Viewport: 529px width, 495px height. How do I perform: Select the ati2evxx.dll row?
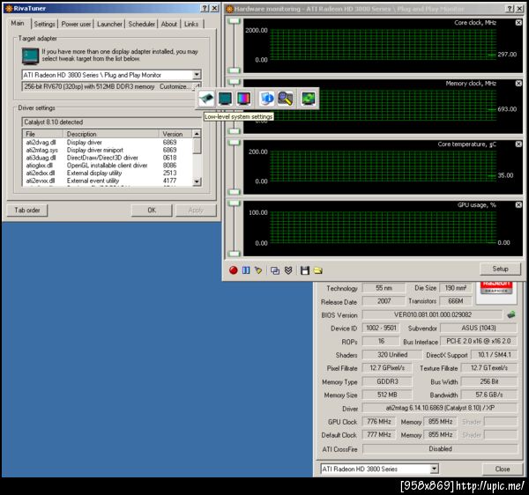(x=108, y=181)
